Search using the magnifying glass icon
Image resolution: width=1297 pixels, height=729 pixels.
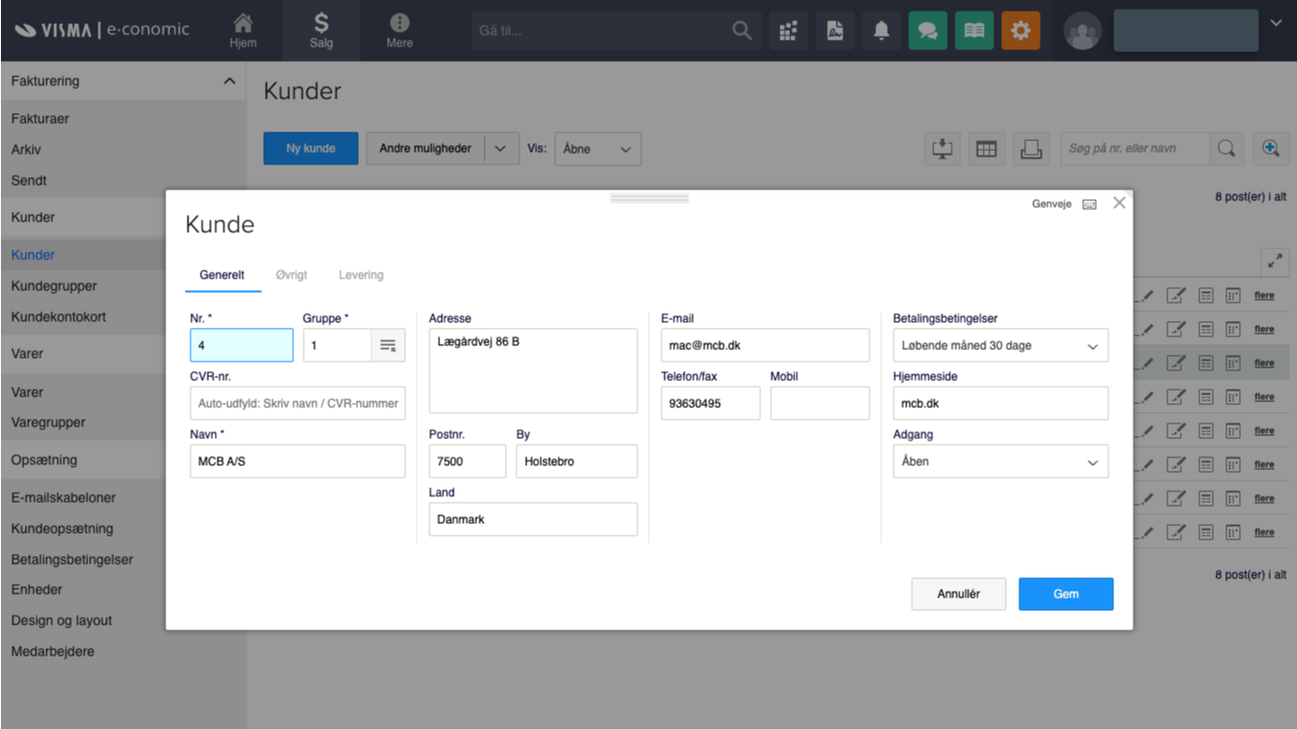click(x=1226, y=148)
